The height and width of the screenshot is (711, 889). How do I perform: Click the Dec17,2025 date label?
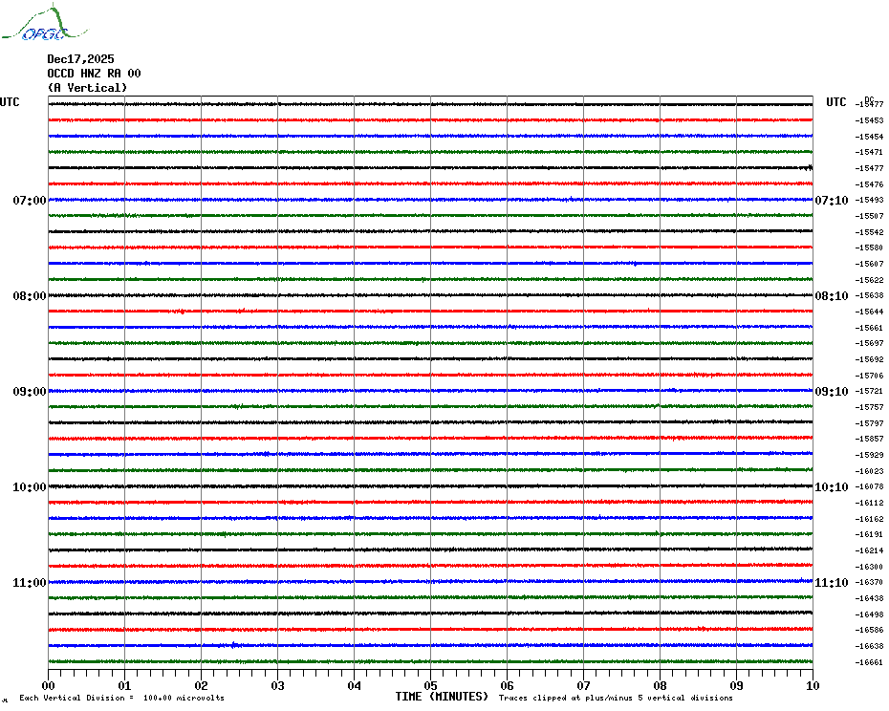point(80,59)
